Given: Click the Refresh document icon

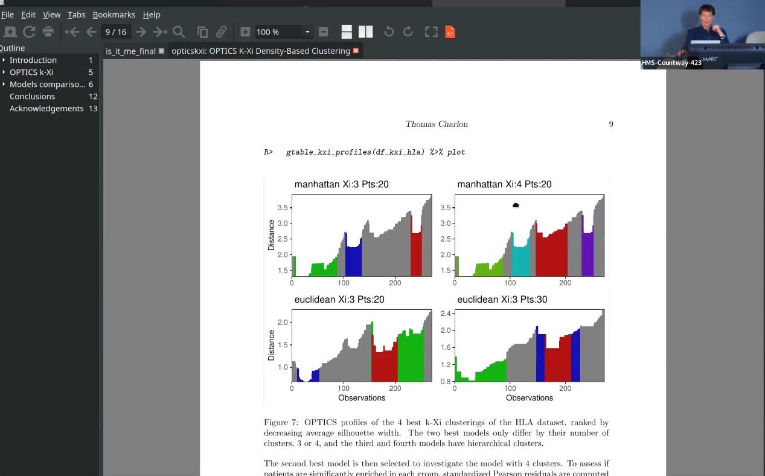Looking at the screenshot, I should 29,32.
